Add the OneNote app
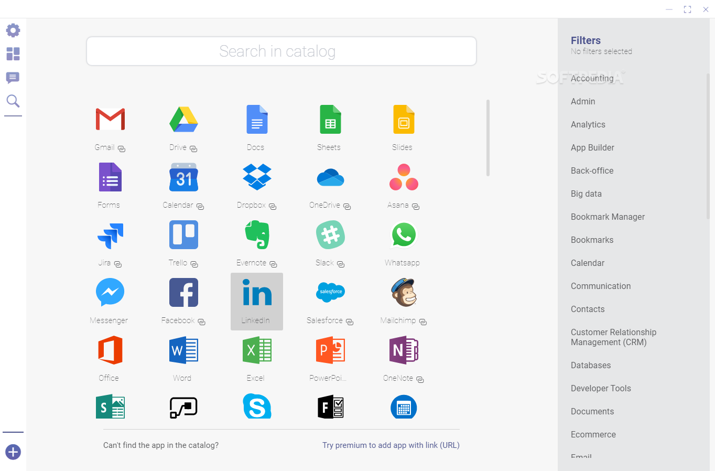This screenshot has width=715, height=471. [x=404, y=350]
